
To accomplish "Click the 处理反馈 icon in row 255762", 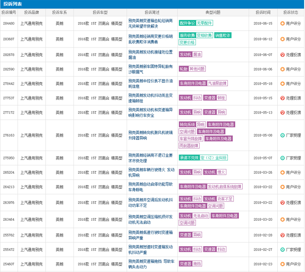I will pyautogui.click(x=282, y=235).
